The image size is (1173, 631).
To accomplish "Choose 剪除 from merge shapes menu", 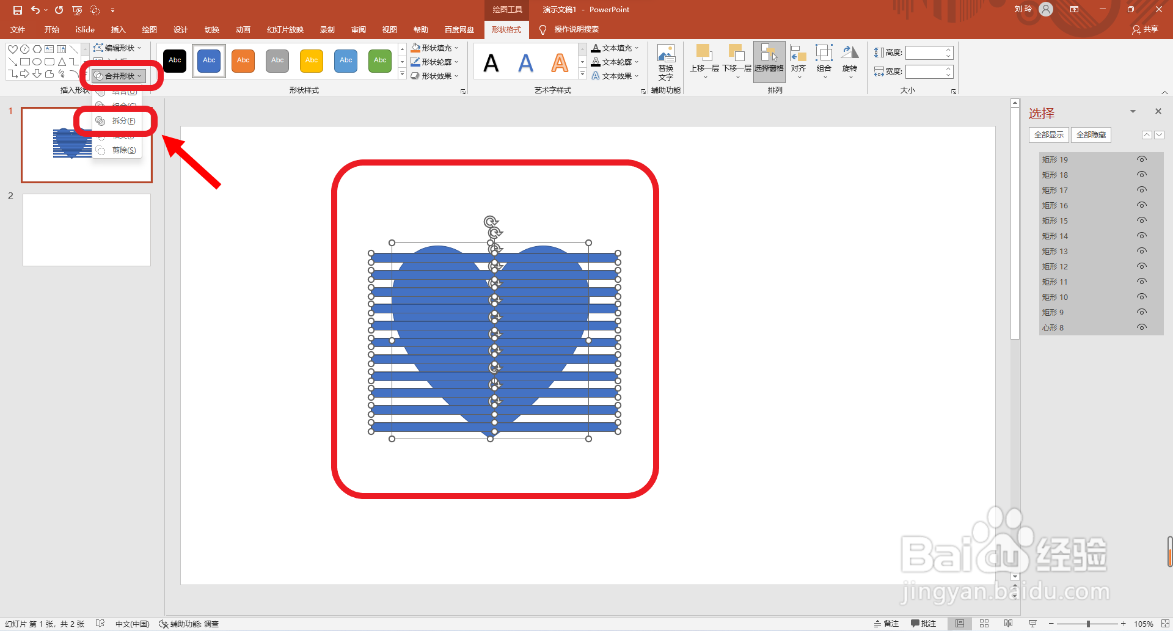I will coord(117,150).
